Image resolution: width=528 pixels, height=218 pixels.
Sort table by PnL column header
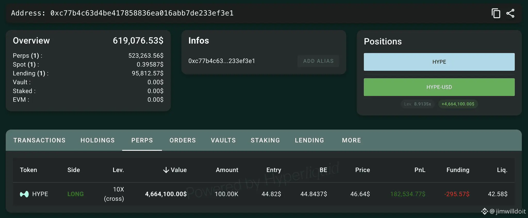(420, 170)
